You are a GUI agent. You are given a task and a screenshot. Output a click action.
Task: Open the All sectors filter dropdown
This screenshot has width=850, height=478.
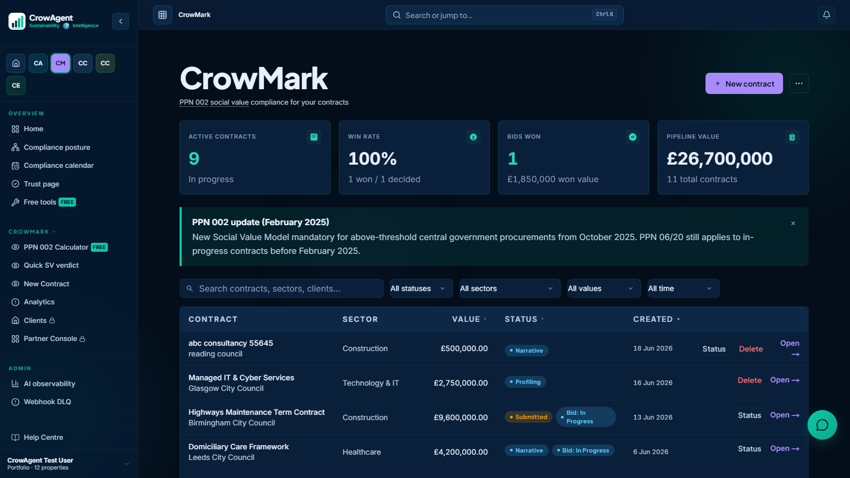point(510,288)
